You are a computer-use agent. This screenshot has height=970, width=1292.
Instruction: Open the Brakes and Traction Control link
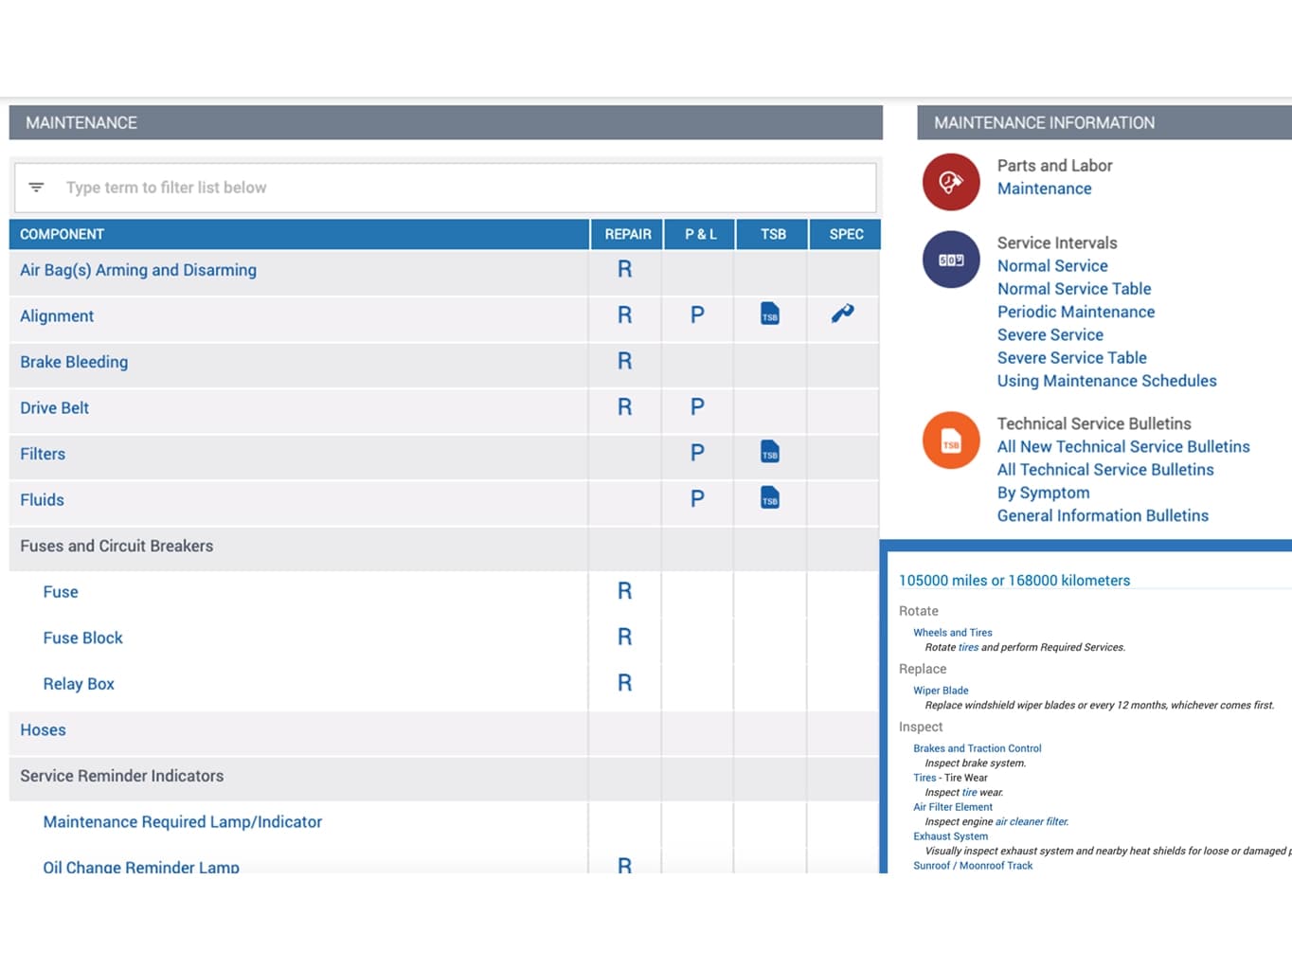977,748
